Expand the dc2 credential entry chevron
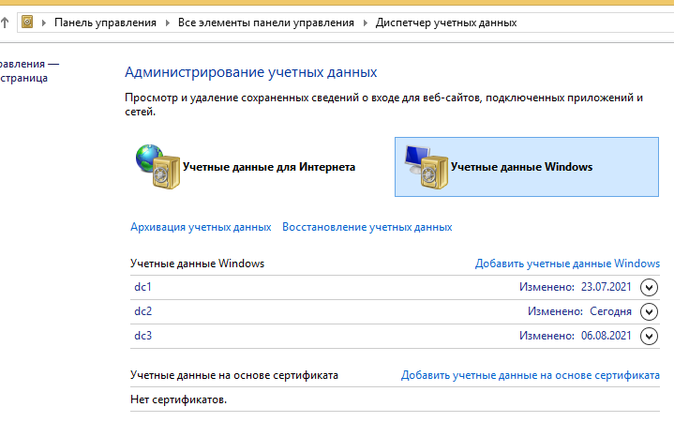This screenshot has width=674, height=422. pos(649,312)
